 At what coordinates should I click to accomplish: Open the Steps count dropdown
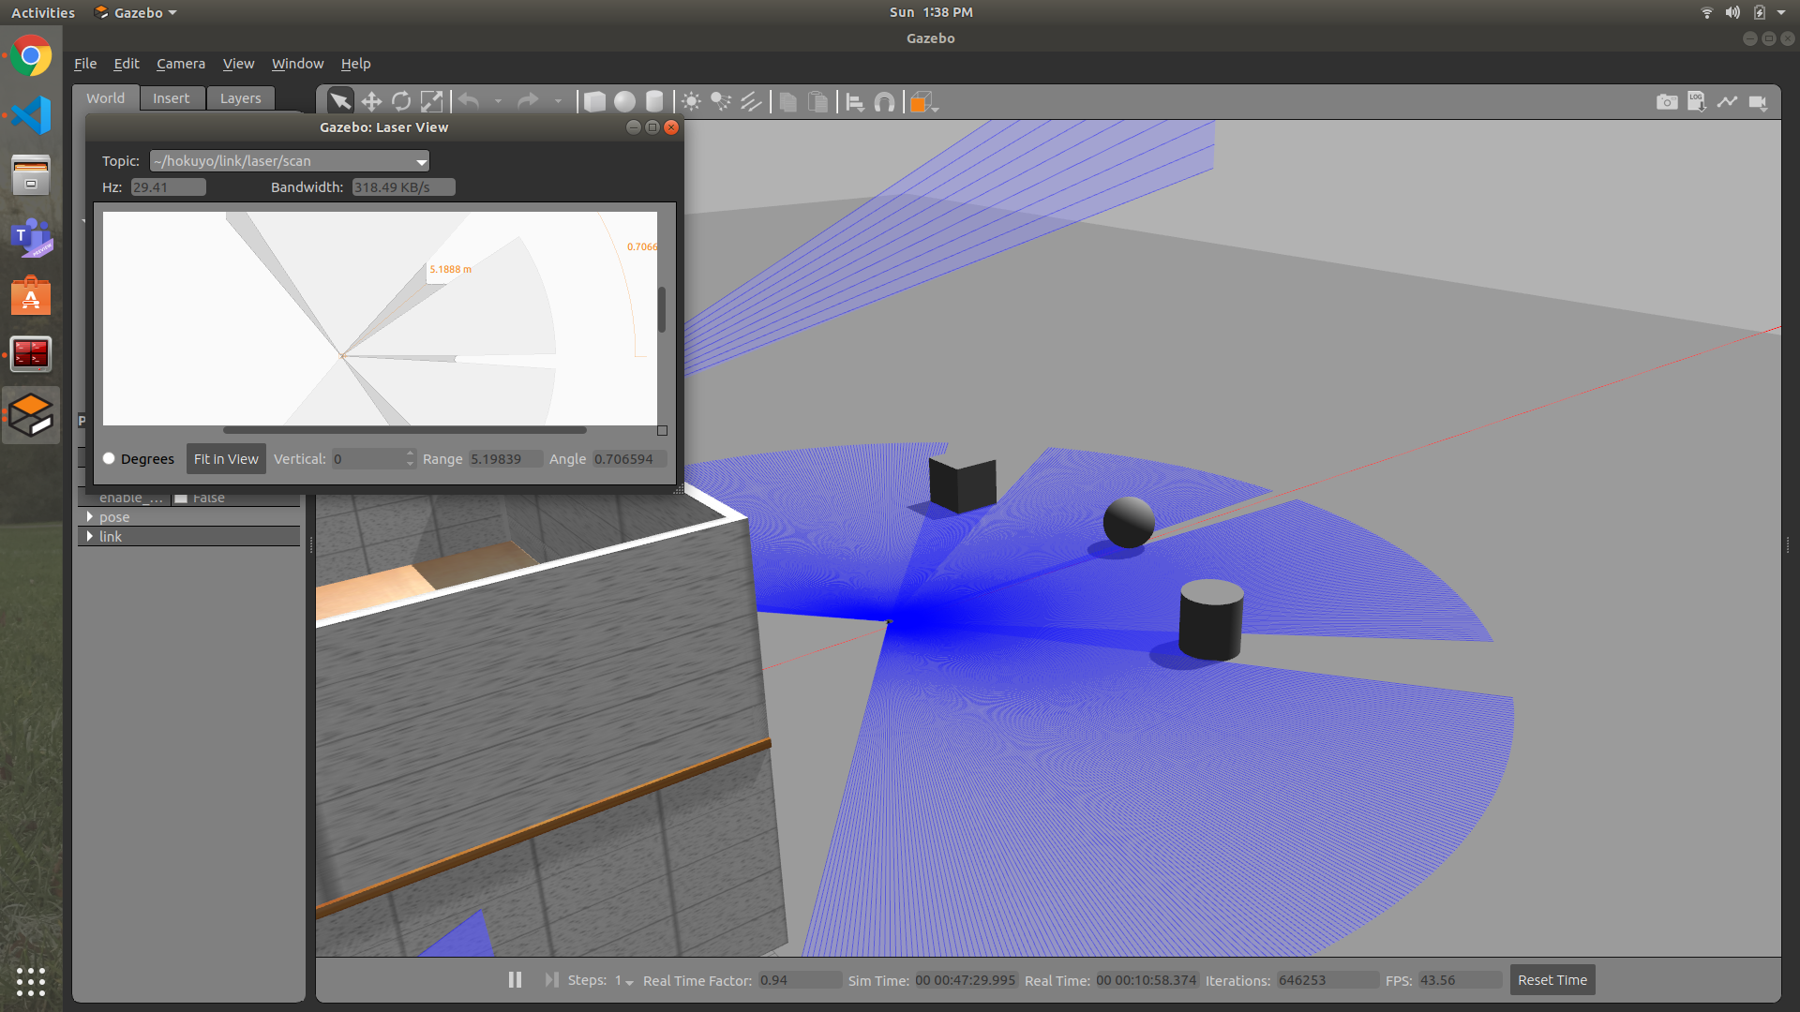[x=624, y=980]
